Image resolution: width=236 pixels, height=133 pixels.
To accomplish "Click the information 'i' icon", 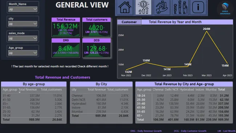I will click(x=198, y=7).
